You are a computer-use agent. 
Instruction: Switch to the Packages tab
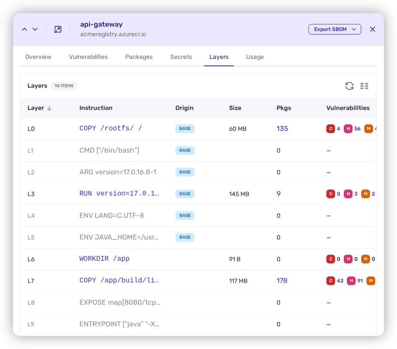(x=139, y=57)
